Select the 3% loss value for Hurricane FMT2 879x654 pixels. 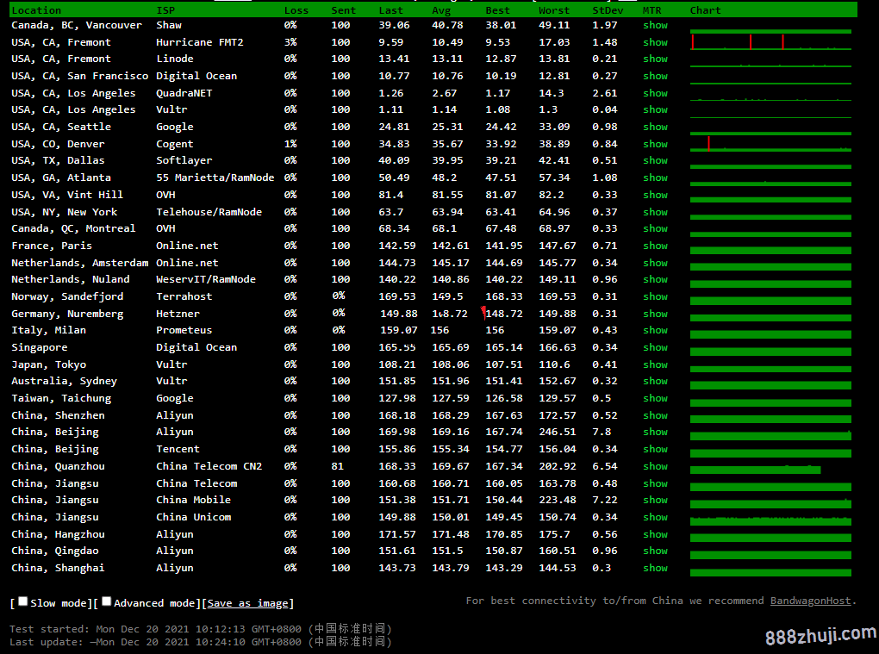click(x=290, y=42)
